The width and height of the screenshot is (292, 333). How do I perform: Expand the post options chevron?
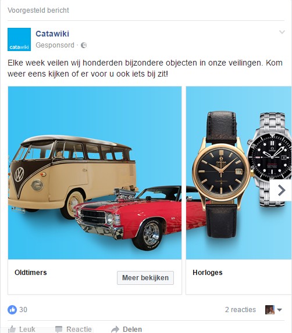(x=282, y=32)
